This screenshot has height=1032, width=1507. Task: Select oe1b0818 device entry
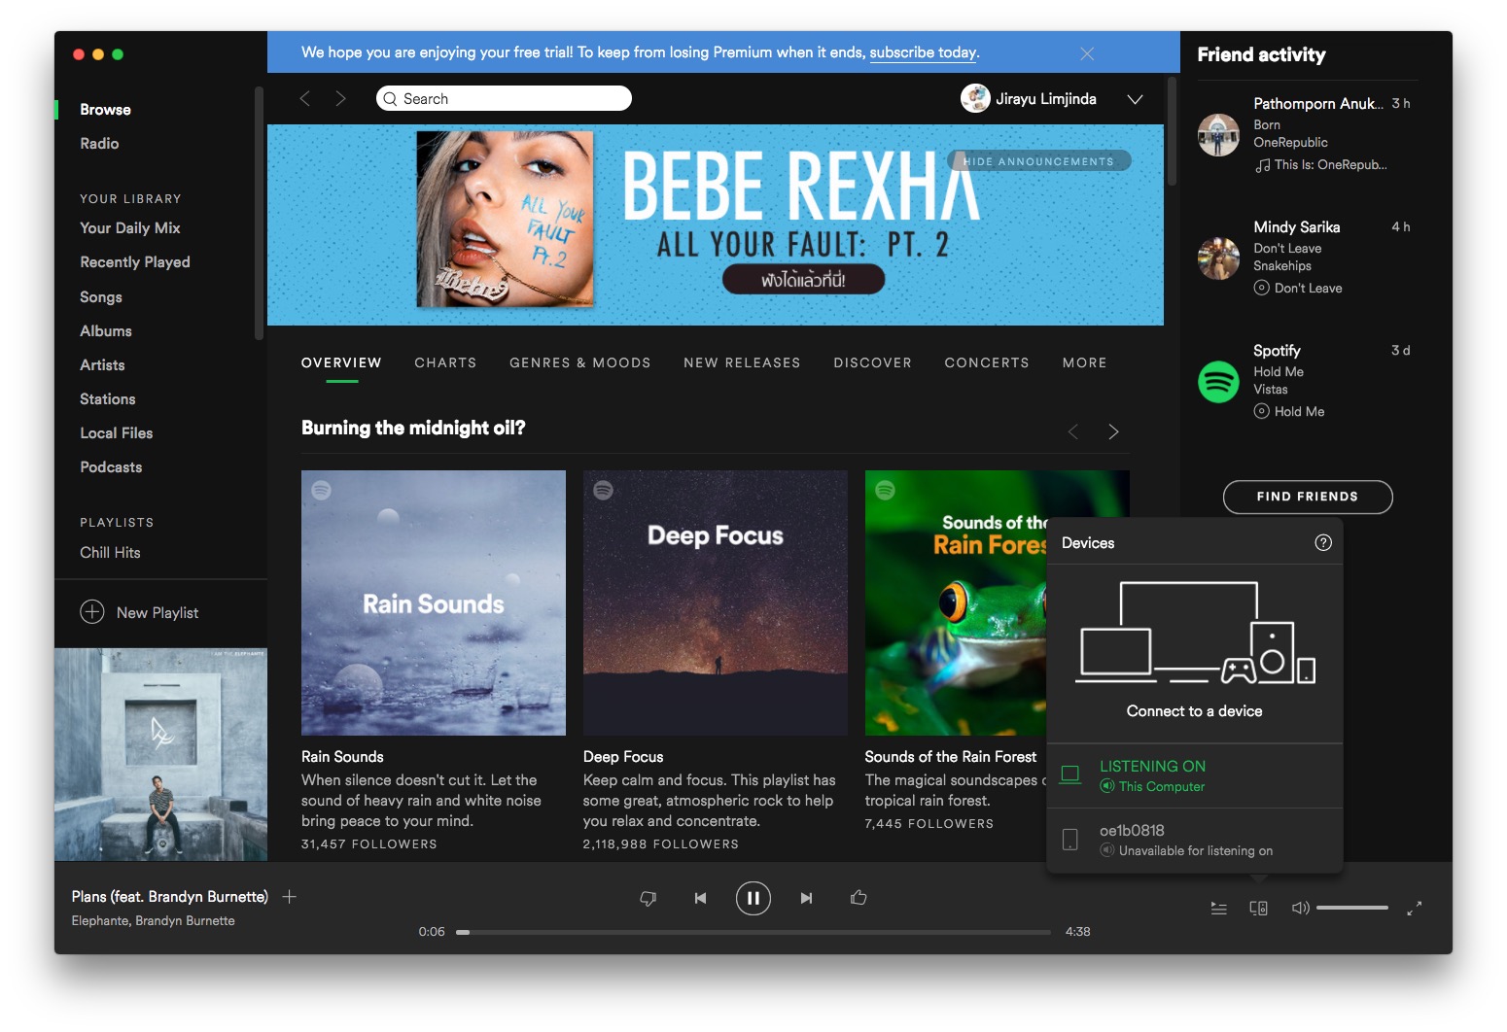pos(1195,840)
